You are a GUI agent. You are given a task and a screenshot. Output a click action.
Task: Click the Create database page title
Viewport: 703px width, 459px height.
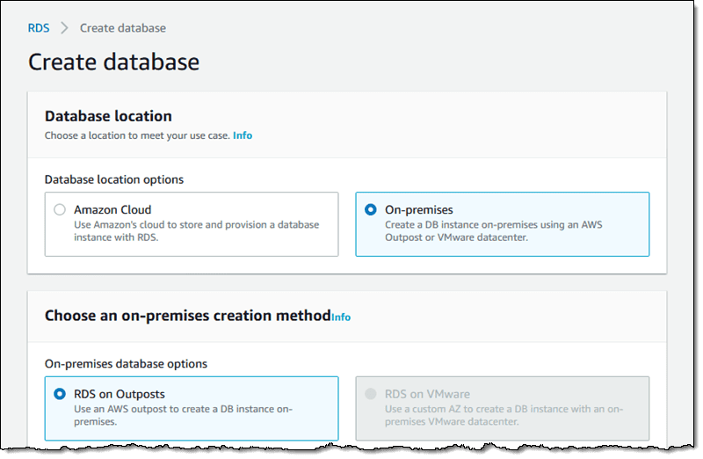coord(114,62)
